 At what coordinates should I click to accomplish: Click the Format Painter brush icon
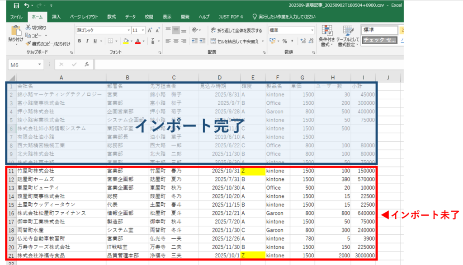pyautogui.click(x=28, y=44)
